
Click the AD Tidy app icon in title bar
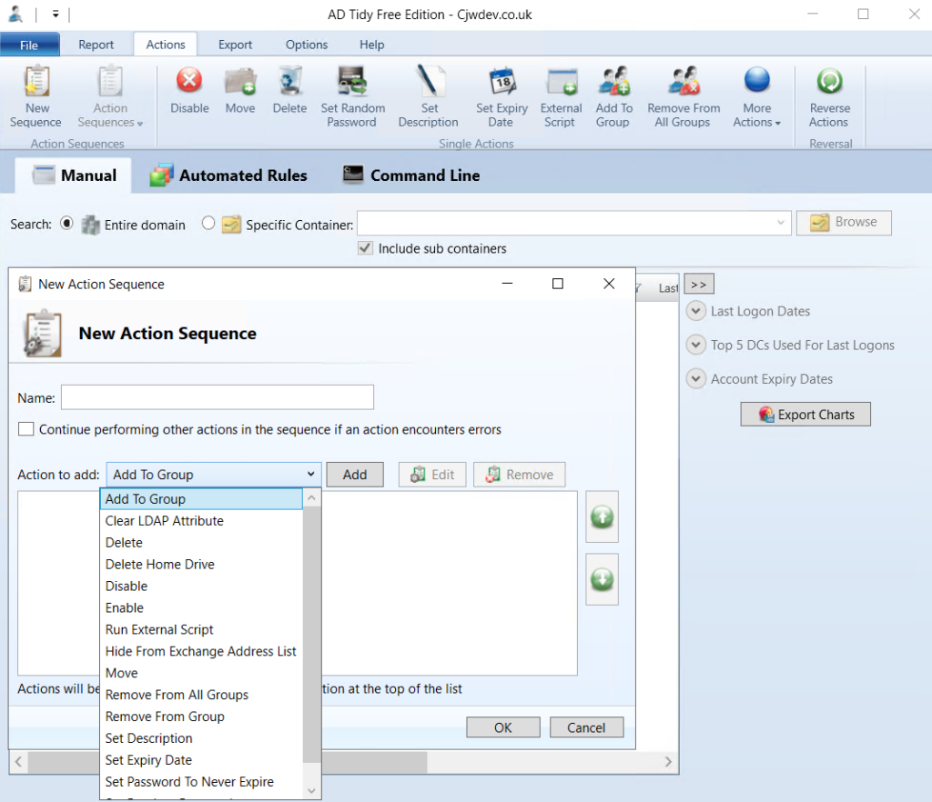[15, 14]
